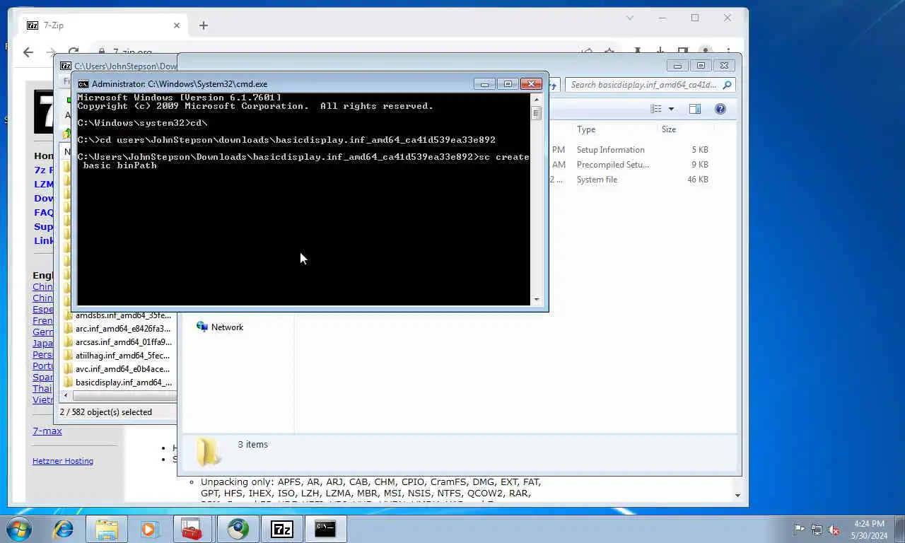Image resolution: width=905 pixels, height=543 pixels.
Task: Select amdsbs.inf_amd64 folder in 7-Zip list
Action: pos(123,315)
